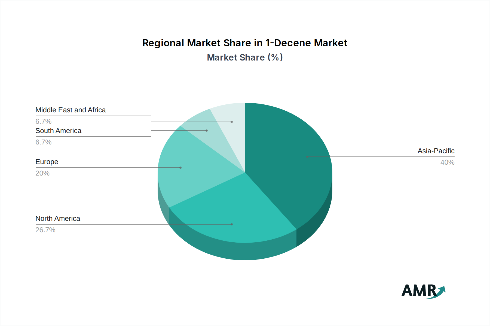The height and width of the screenshot is (326, 490).
Task: Click the leader line dot for Europe
Action: coord(181,167)
